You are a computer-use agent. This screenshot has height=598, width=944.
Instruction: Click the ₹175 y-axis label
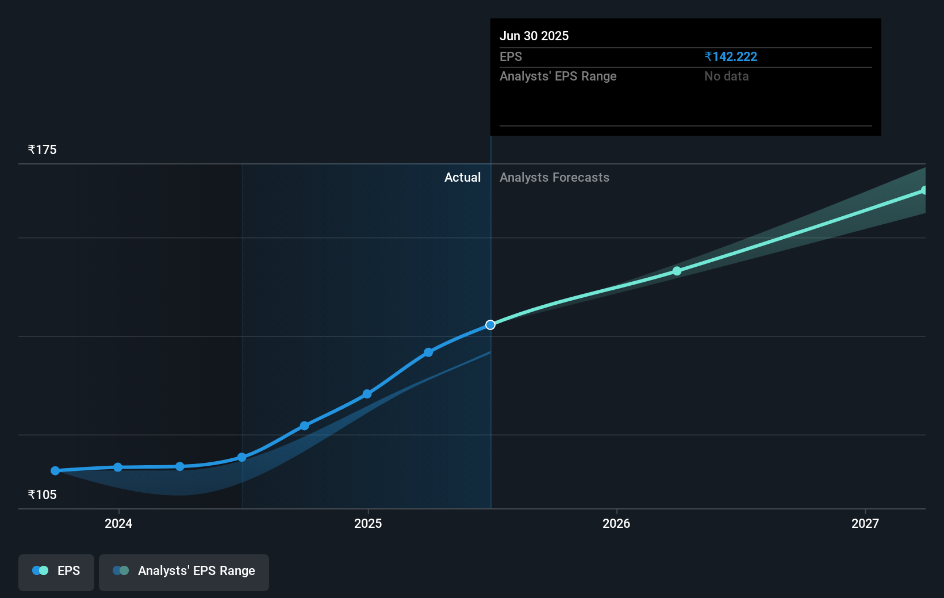point(43,149)
